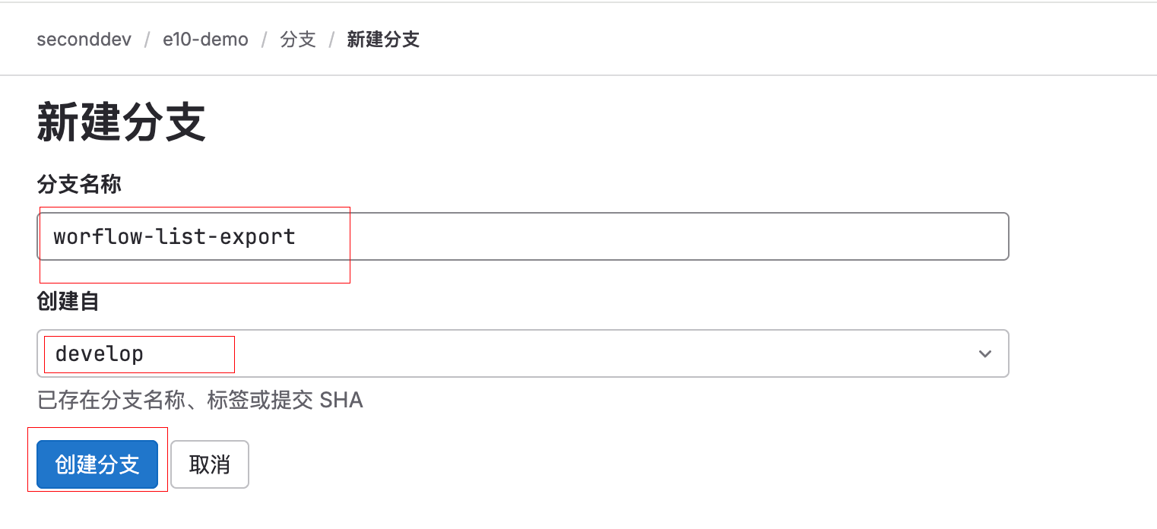Click the 创建自 field label
The height and width of the screenshot is (529, 1157).
pos(68,302)
